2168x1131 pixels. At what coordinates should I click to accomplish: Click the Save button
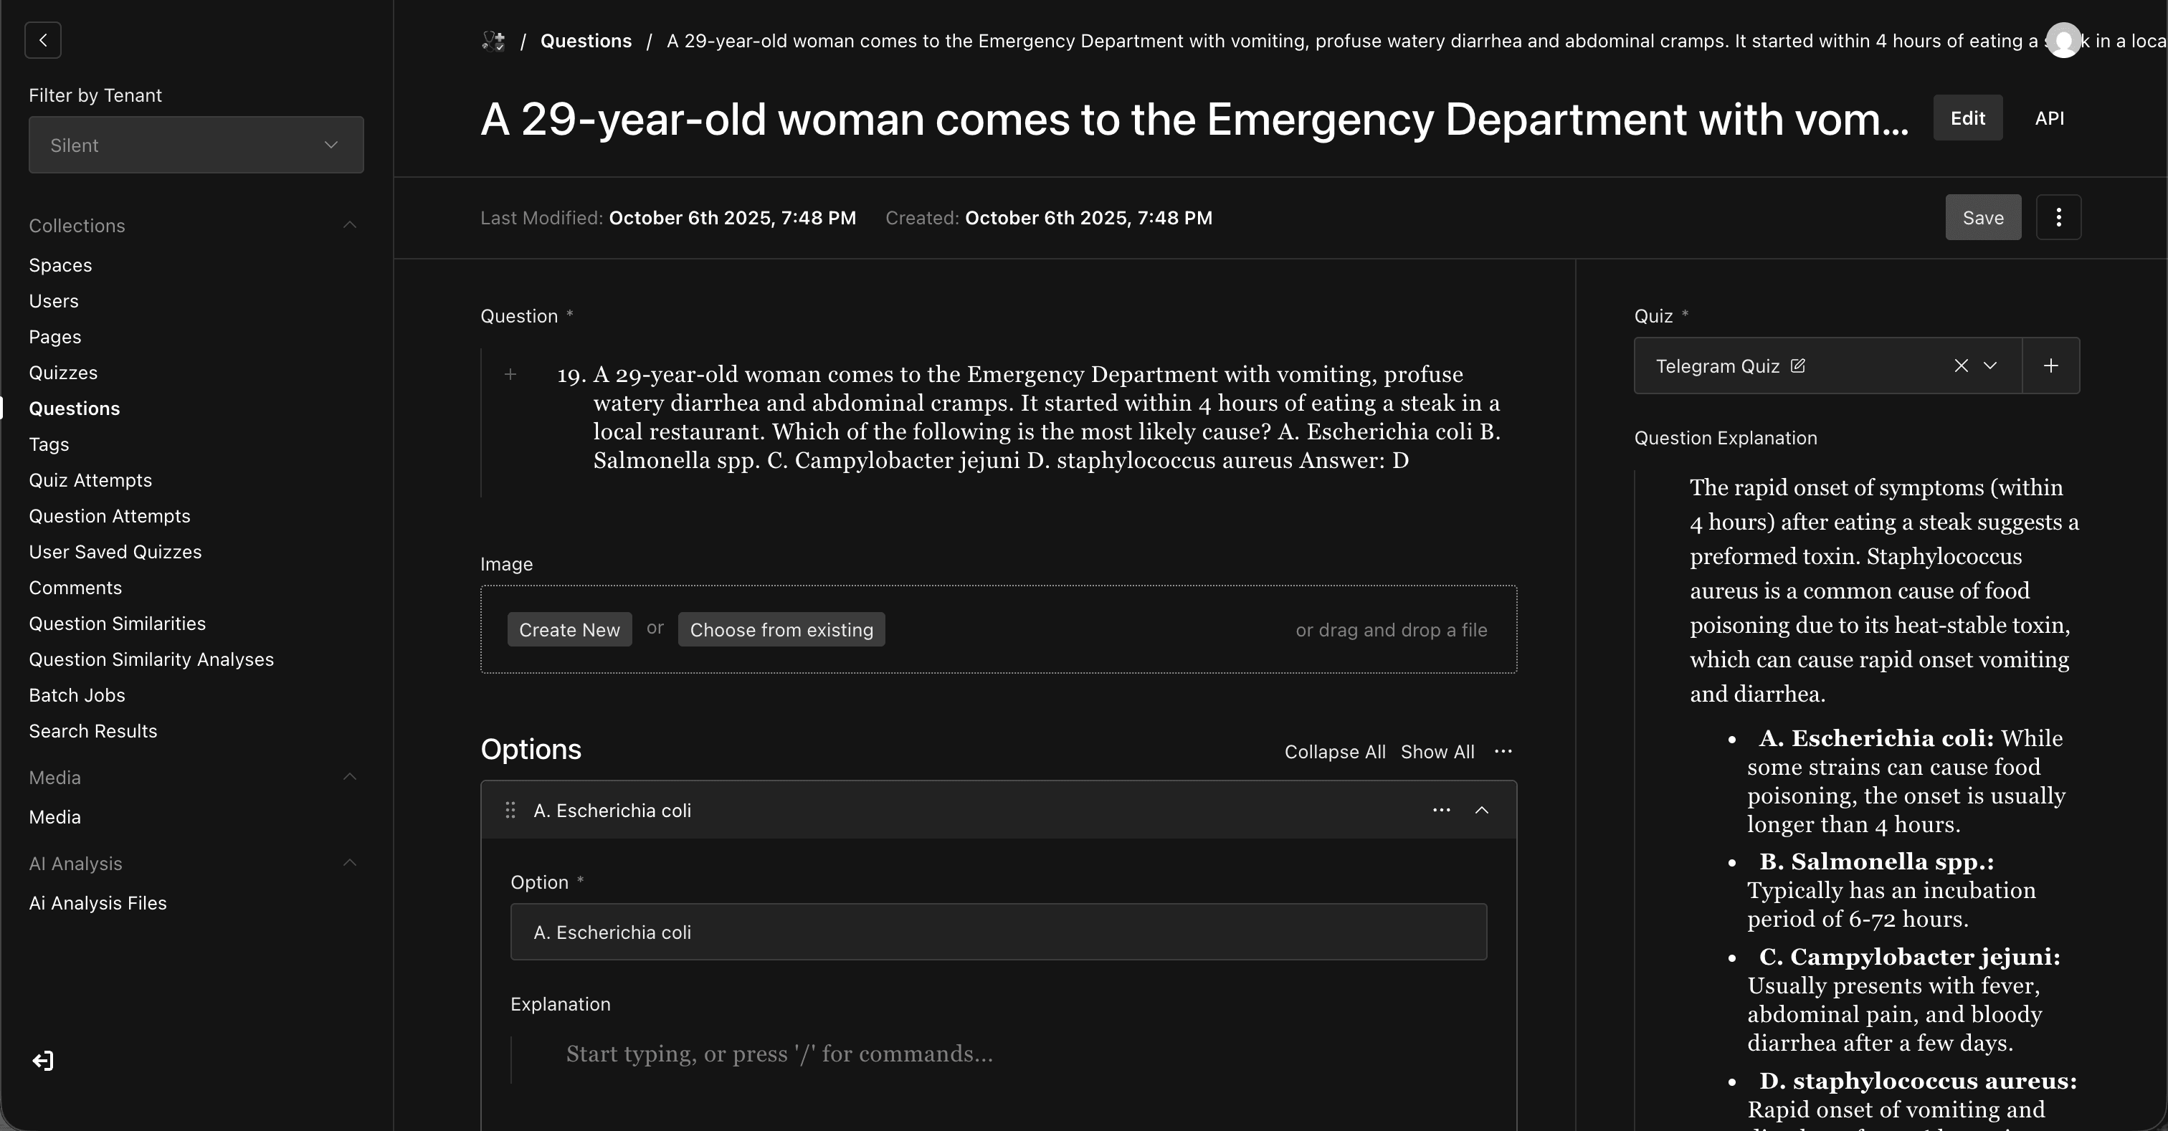[1983, 217]
